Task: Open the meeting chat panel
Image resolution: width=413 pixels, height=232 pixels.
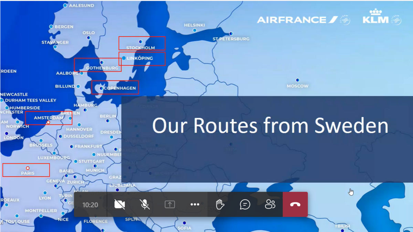Action: [245, 205]
